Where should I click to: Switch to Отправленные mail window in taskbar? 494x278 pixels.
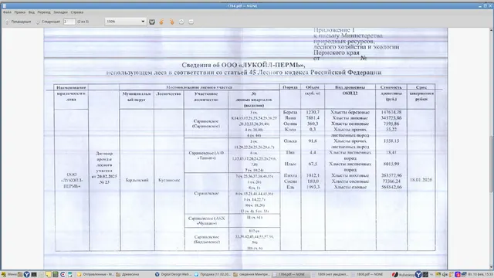click(95, 275)
